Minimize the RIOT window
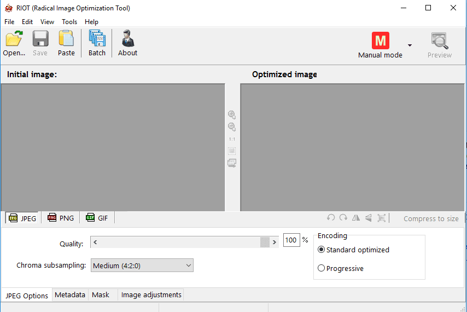The height and width of the screenshot is (312, 467). point(404,8)
